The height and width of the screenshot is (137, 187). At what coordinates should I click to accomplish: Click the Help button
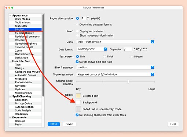coord(173,124)
